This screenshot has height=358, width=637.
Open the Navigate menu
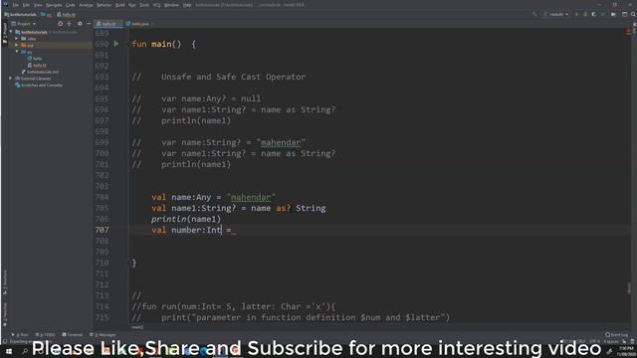(54, 5)
